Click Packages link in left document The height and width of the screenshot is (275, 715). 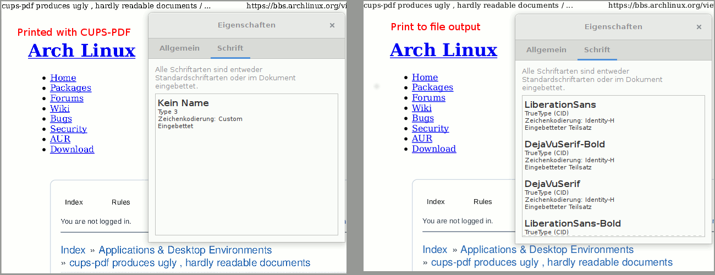click(70, 88)
